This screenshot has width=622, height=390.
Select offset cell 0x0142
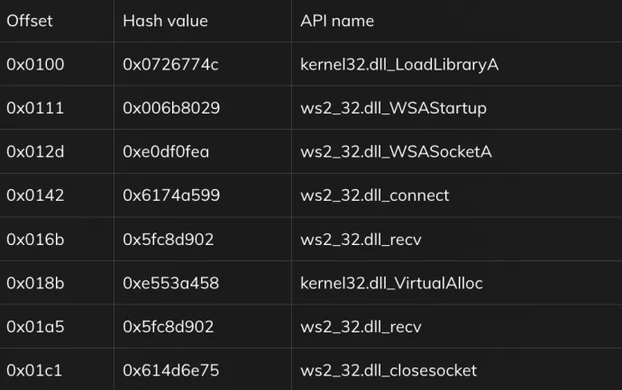(35, 195)
